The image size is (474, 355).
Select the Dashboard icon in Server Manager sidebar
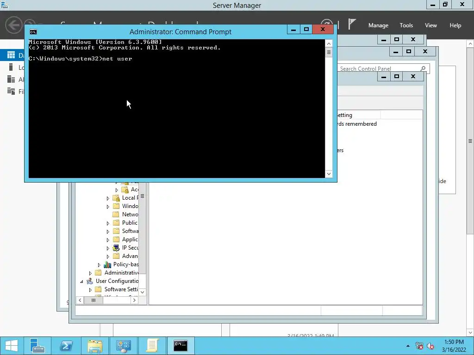coord(11,55)
